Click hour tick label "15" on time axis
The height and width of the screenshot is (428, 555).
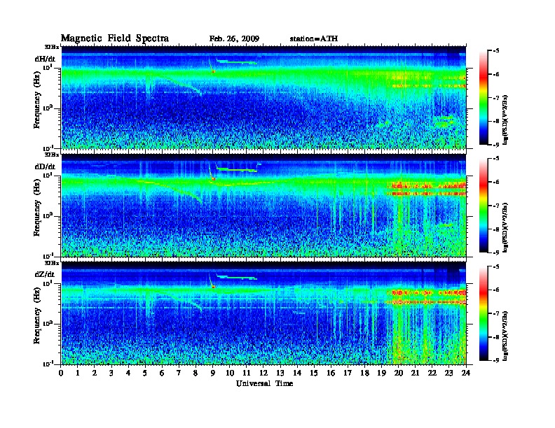314,373
